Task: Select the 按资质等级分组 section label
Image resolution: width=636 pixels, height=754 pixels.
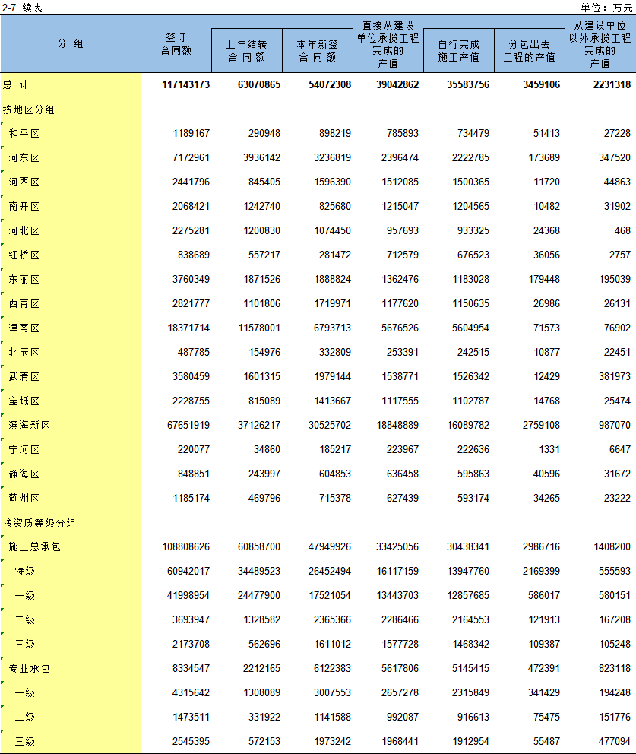Action: [39, 523]
